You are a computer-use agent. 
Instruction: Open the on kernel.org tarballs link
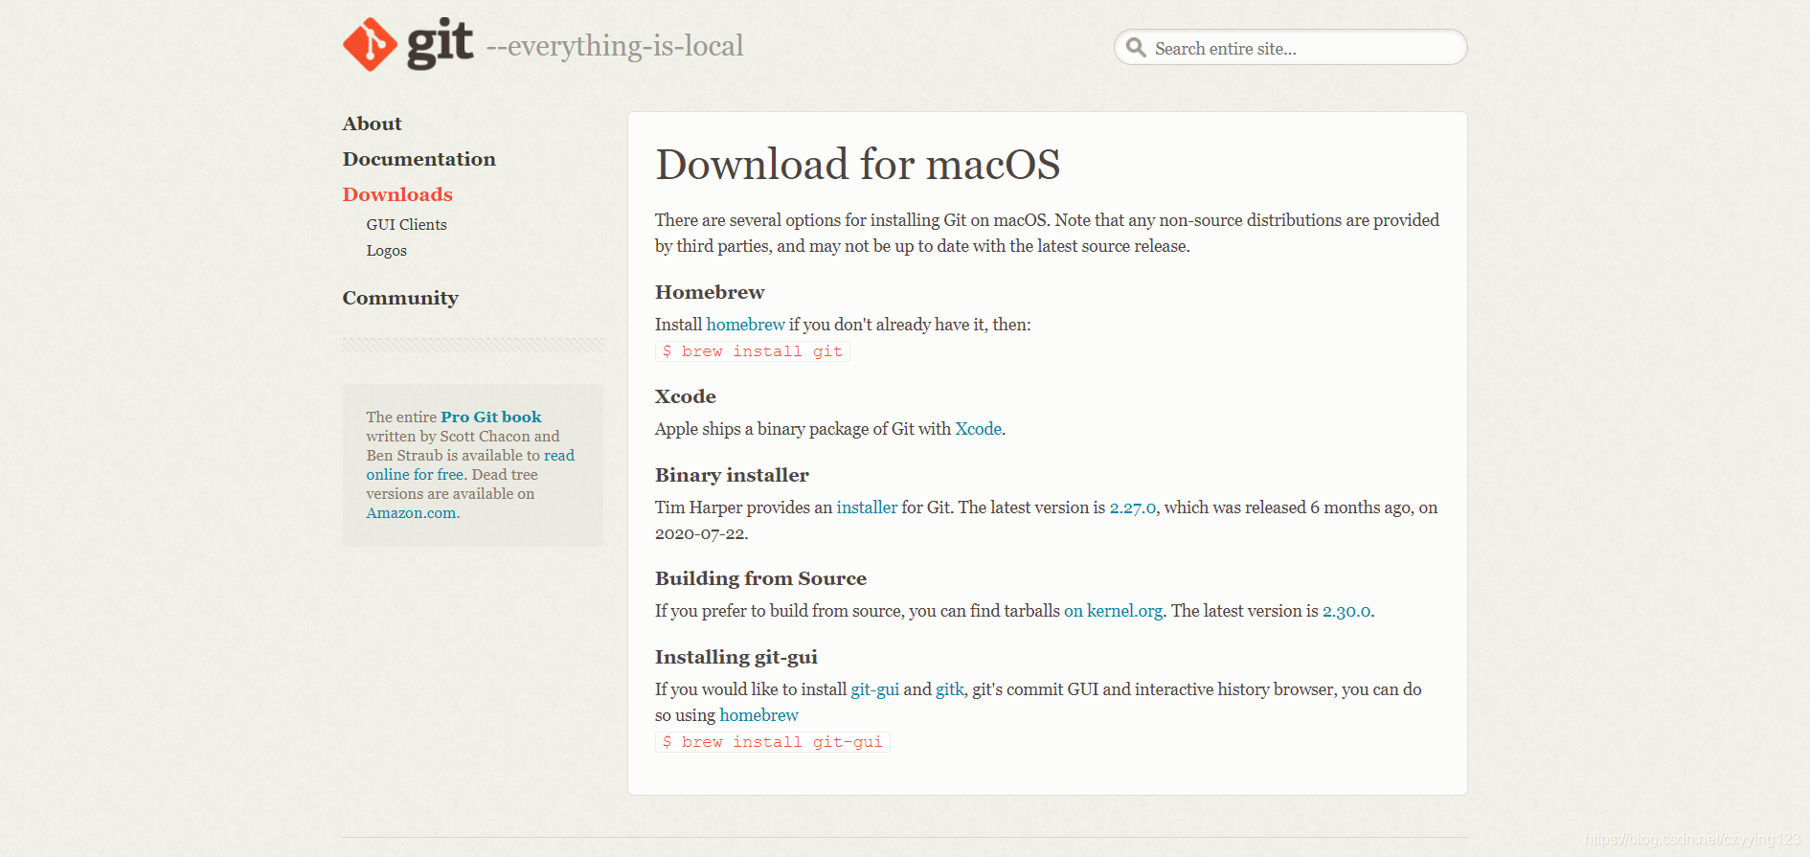(x=1113, y=611)
